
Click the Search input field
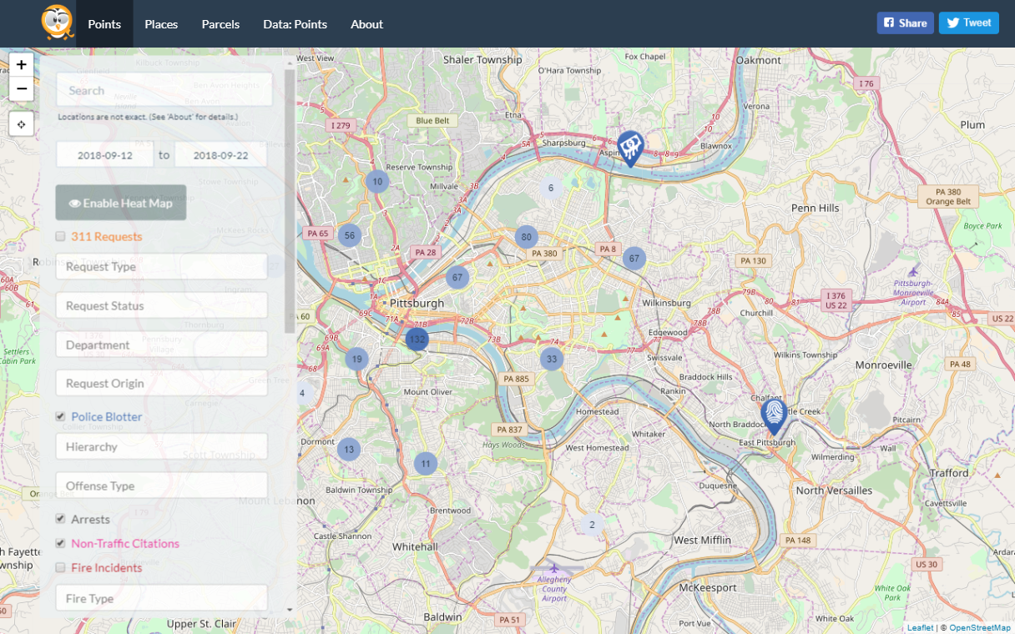point(164,90)
